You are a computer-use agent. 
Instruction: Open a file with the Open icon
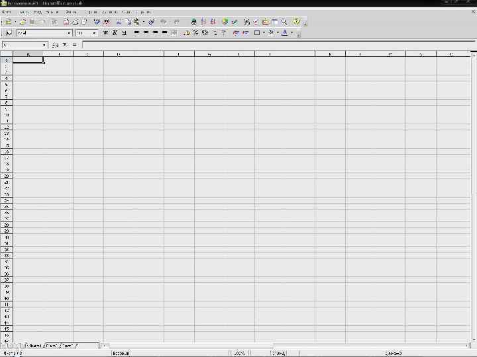(x=23, y=22)
